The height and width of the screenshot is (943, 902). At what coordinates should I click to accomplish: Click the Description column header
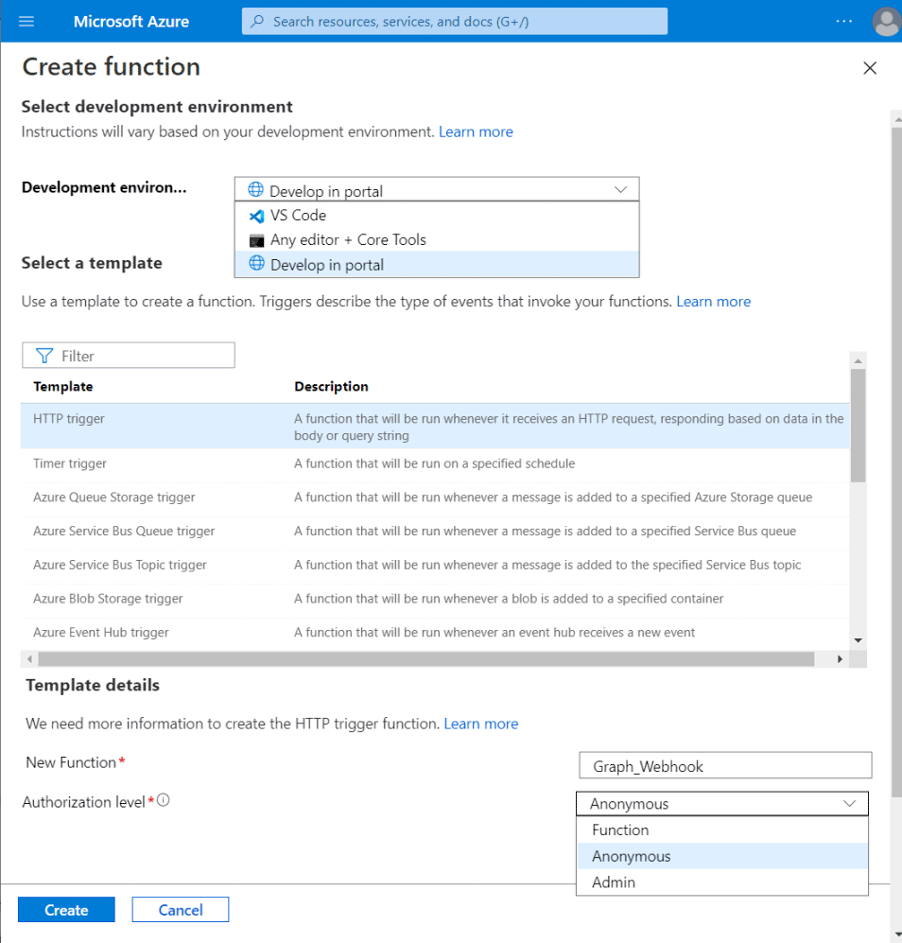331,386
